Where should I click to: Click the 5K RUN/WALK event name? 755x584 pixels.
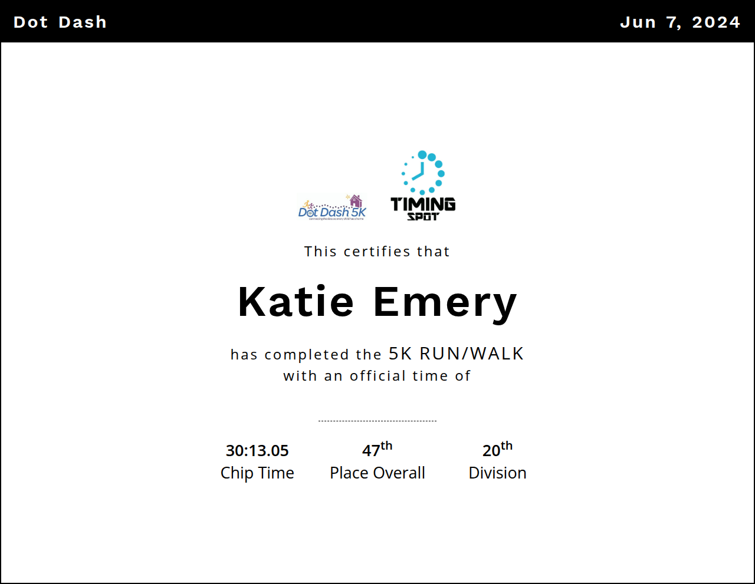(x=456, y=354)
